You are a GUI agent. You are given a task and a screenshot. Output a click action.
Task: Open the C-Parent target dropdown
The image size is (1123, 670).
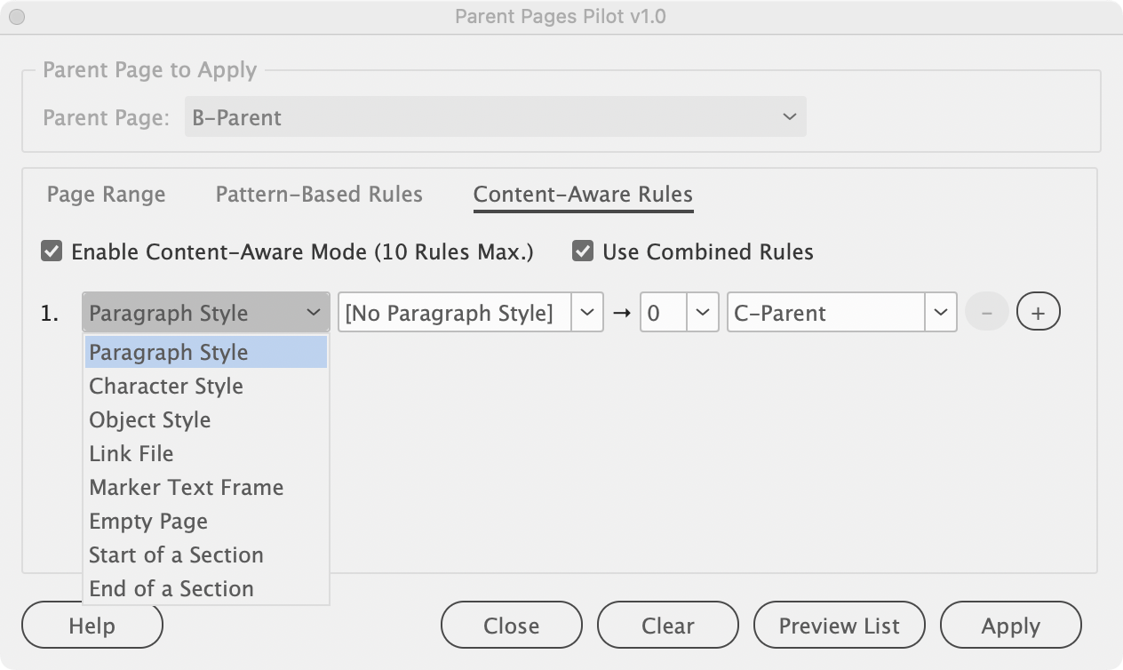pos(940,313)
